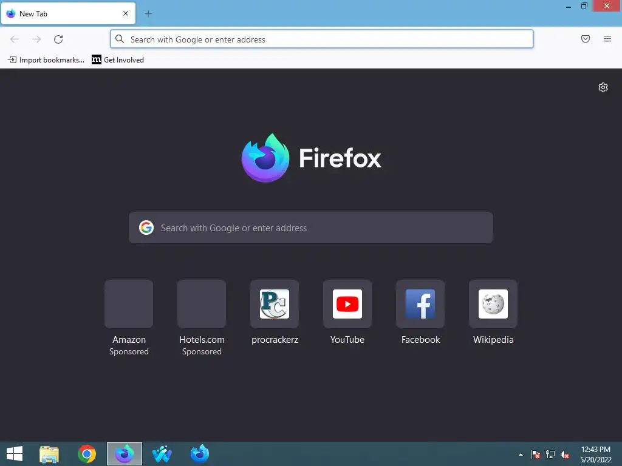Click Google logo in center search box
The image size is (622, 466).
(x=146, y=228)
